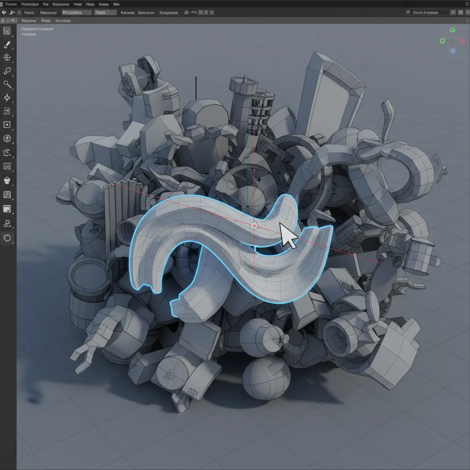The width and height of the screenshot is (470, 470).
Task: Select the Box Select tool in the toolbar
Action: (6, 31)
